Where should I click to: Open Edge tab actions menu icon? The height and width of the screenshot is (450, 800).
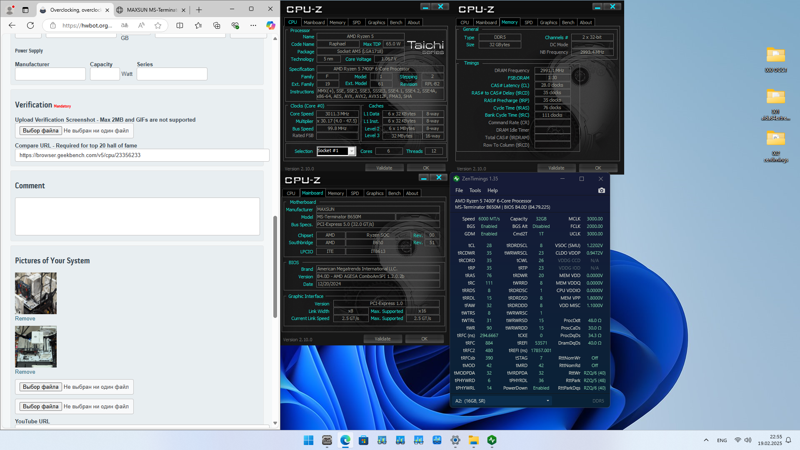pyautogui.click(x=25, y=10)
